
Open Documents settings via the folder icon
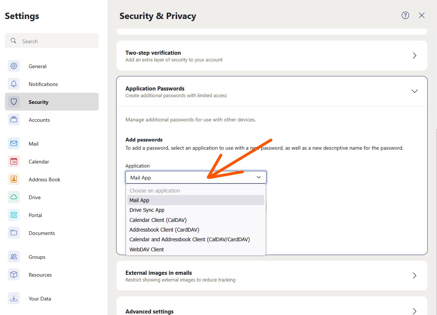(x=13, y=233)
